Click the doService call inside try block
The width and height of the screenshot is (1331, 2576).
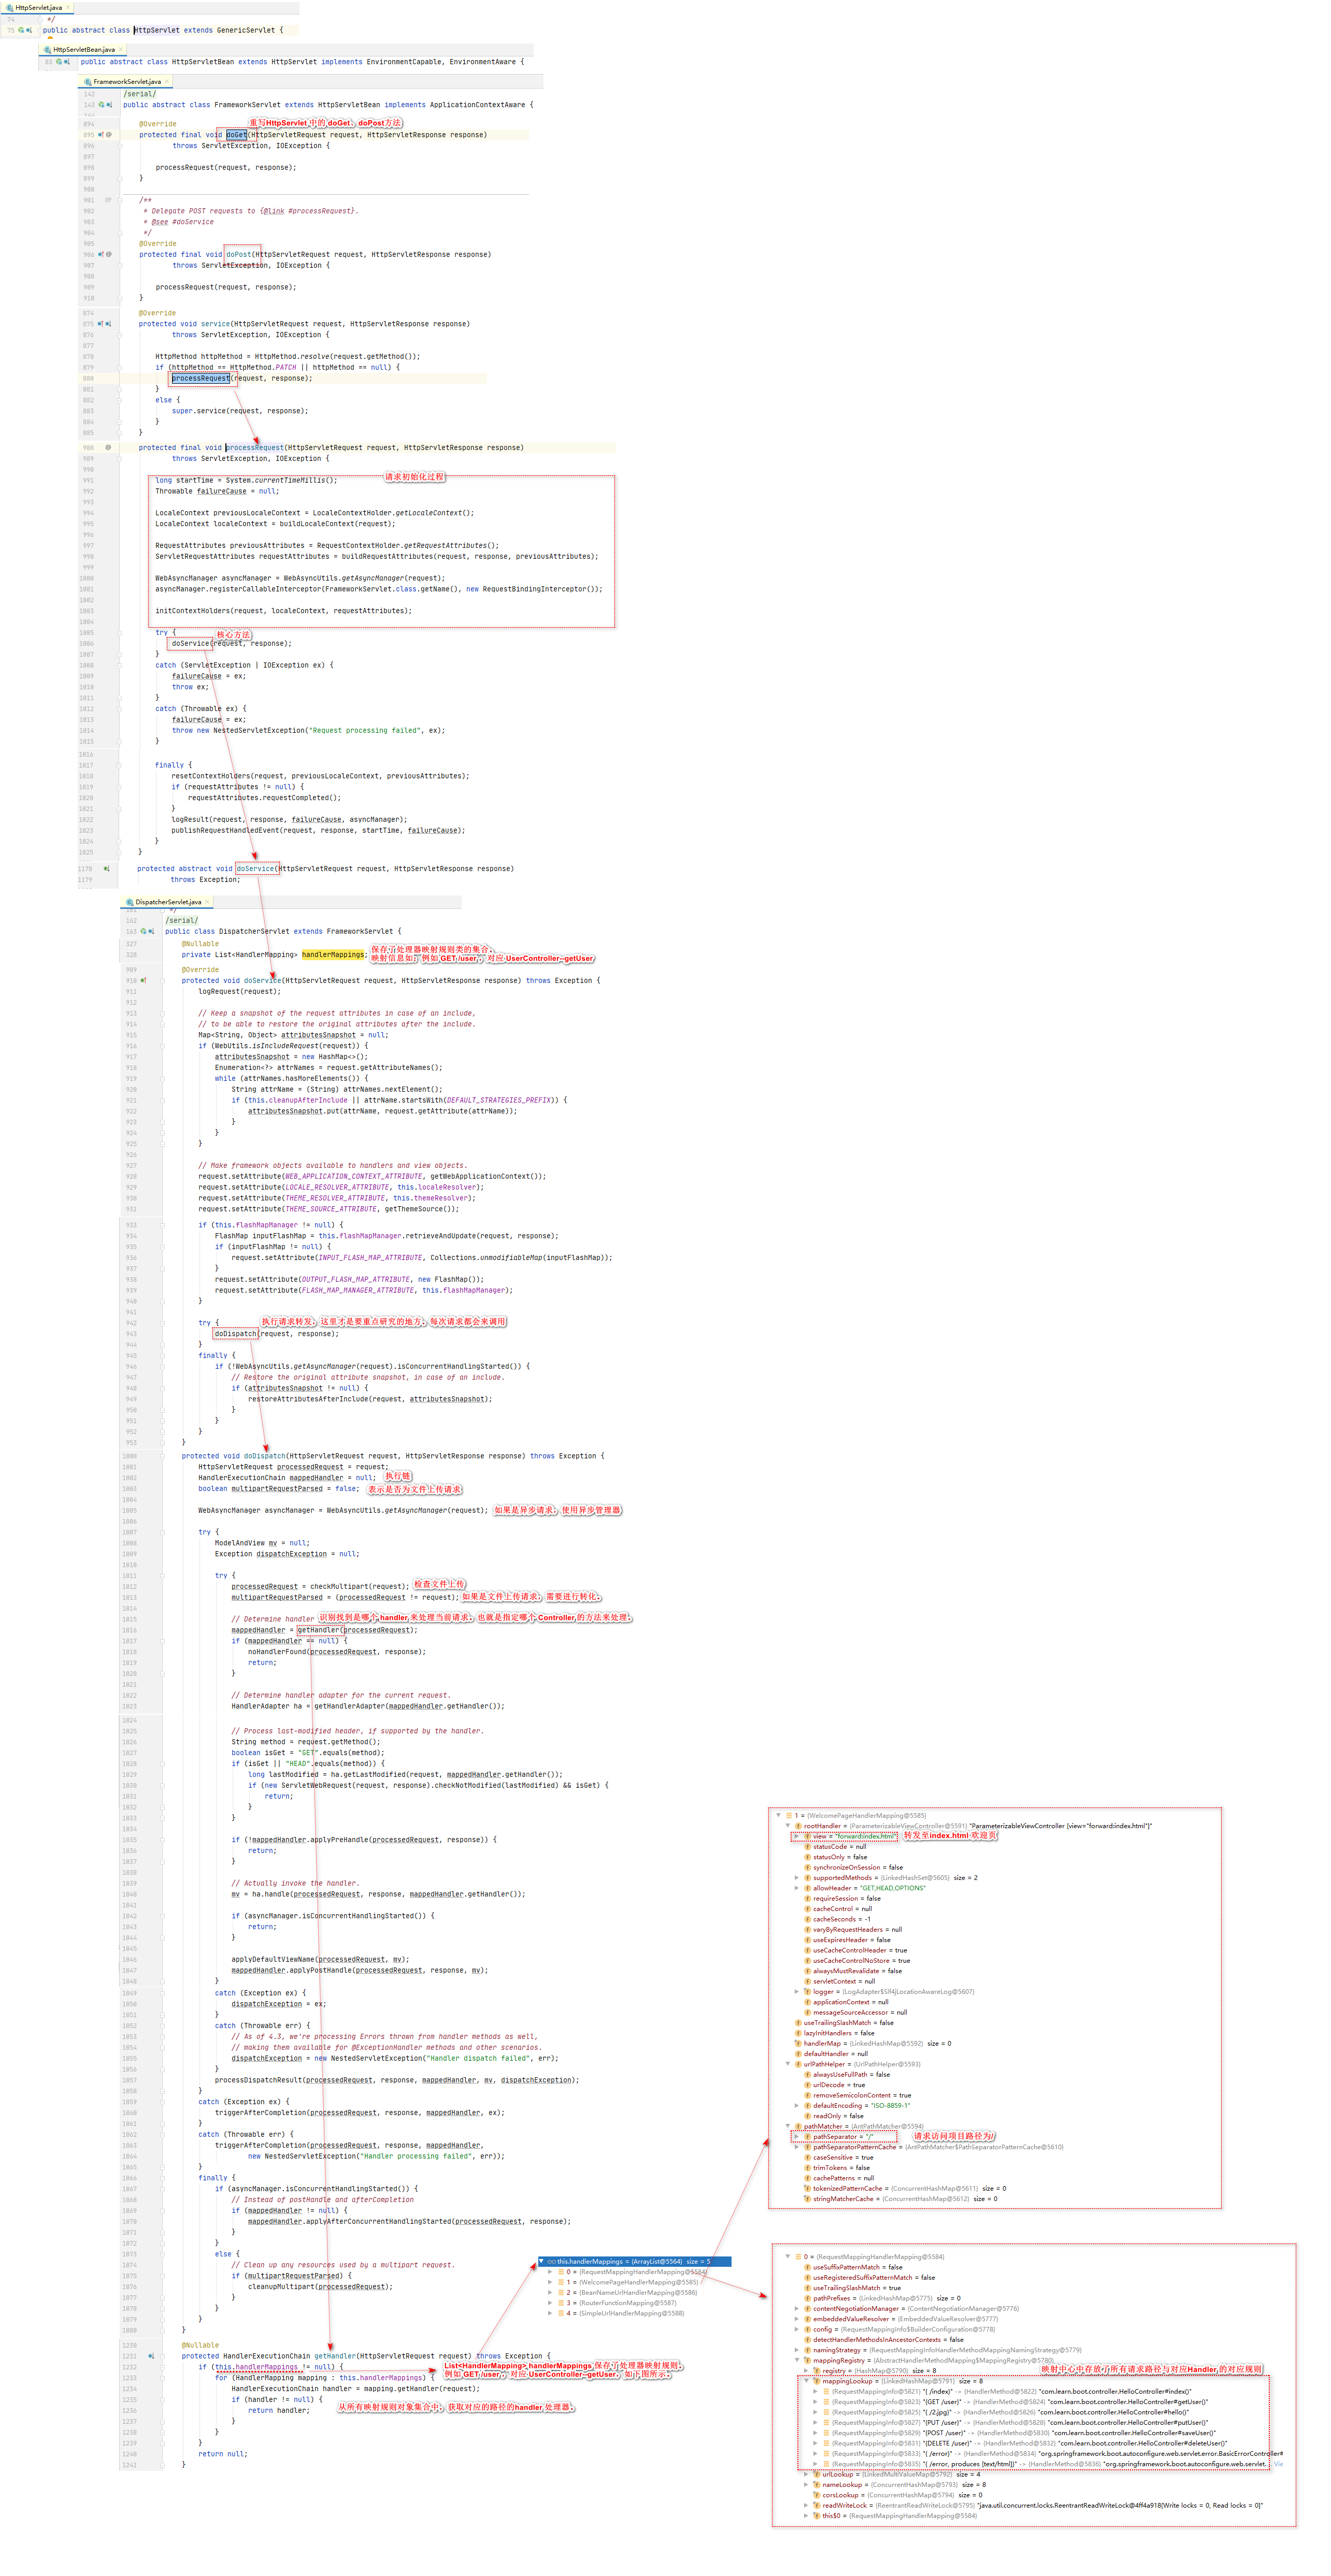(x=190, y=644)
